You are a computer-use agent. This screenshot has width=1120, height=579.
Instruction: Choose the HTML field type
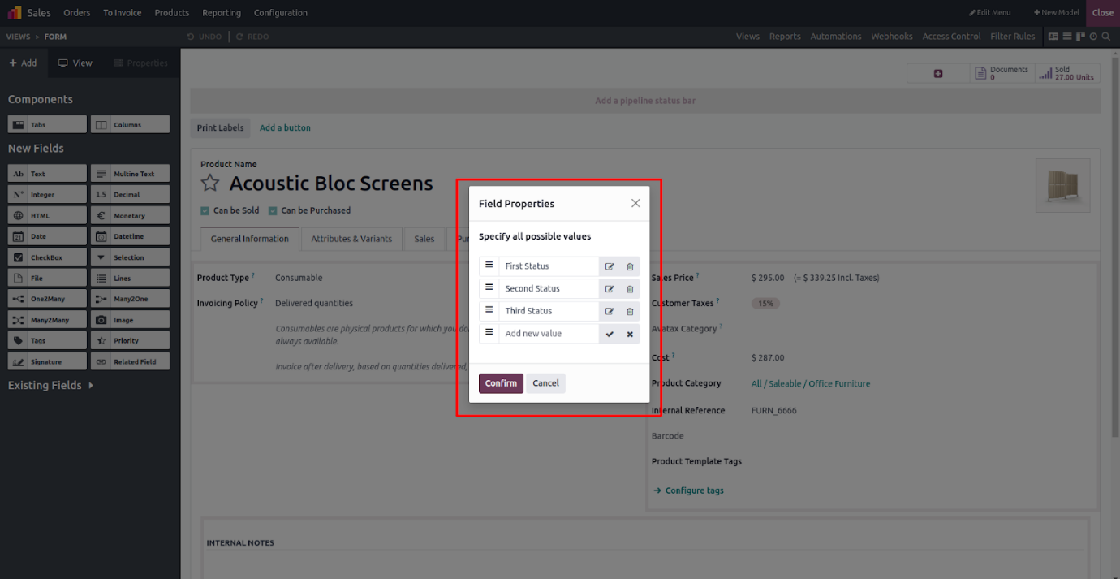point(47,216)
